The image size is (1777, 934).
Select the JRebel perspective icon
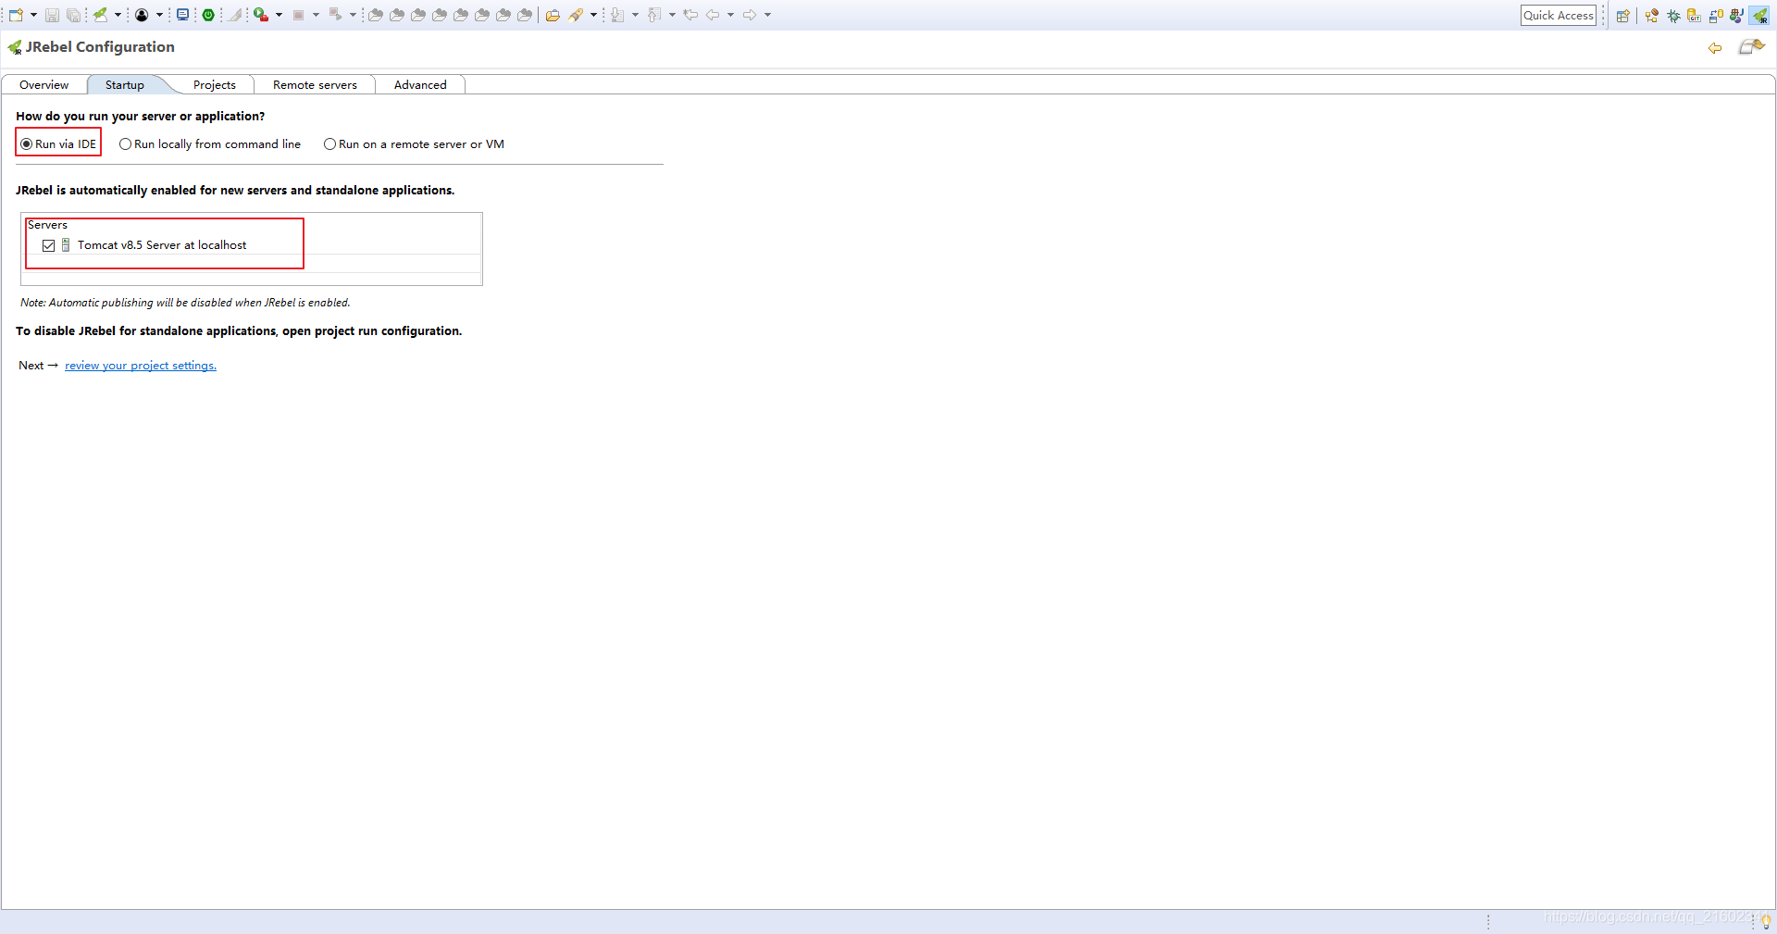pos(1759,16)
